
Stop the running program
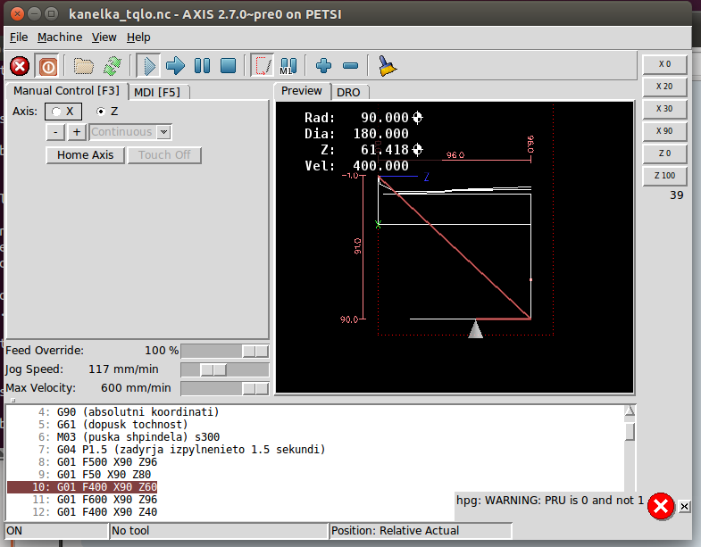[x=228, y=65]
